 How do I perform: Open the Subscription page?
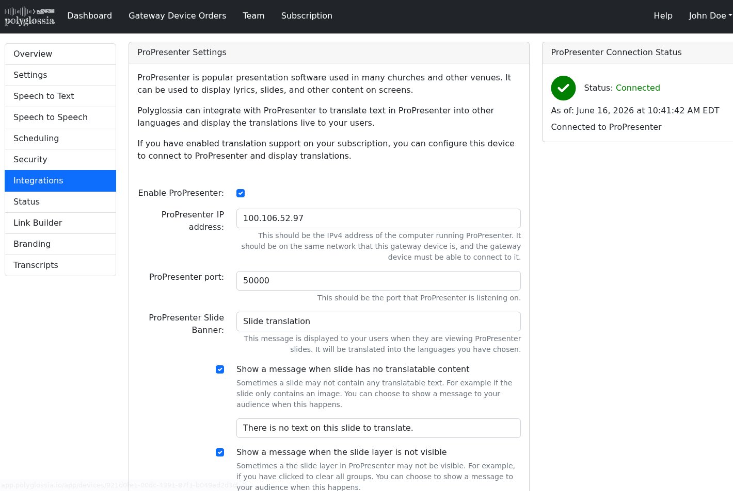tap(307, 16)
